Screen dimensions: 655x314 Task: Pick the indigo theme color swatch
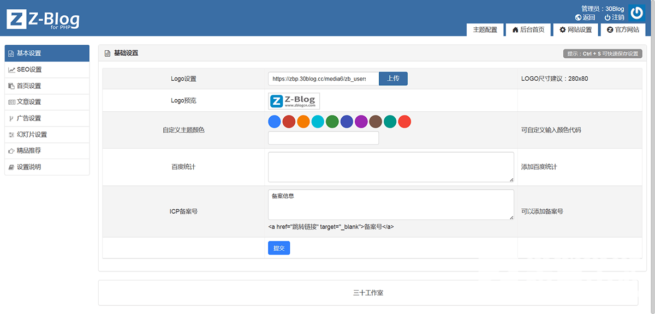tap(347, 122)
